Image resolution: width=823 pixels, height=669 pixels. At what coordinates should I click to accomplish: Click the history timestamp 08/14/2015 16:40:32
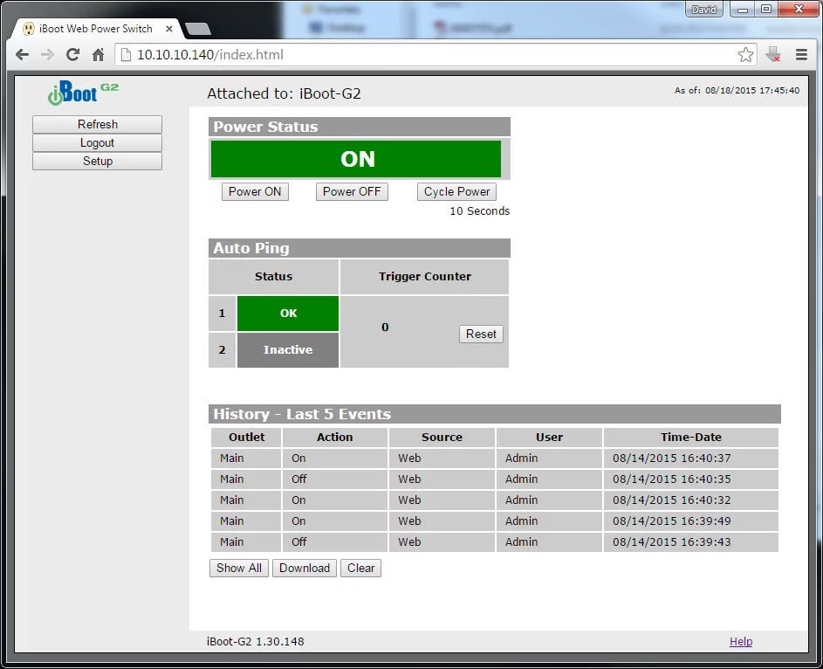point(671,500)
